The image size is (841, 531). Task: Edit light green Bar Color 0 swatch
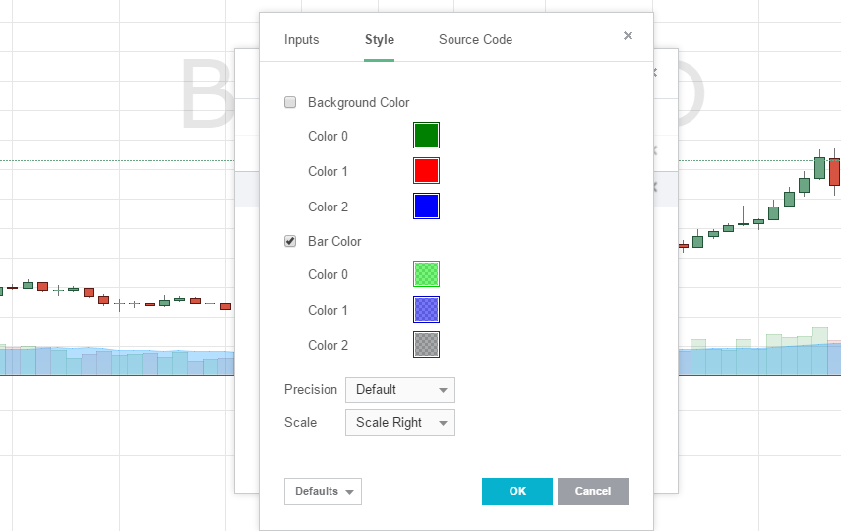coord(426,274)
